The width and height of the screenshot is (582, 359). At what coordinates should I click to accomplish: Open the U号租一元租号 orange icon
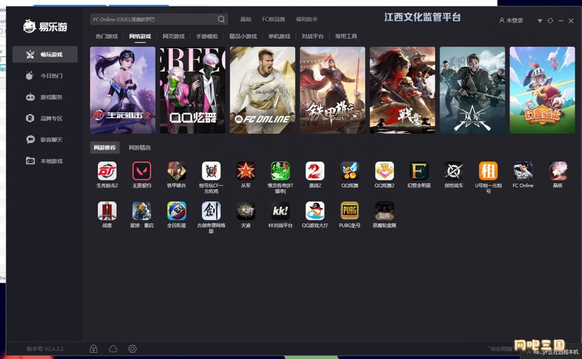coord(488,171)
